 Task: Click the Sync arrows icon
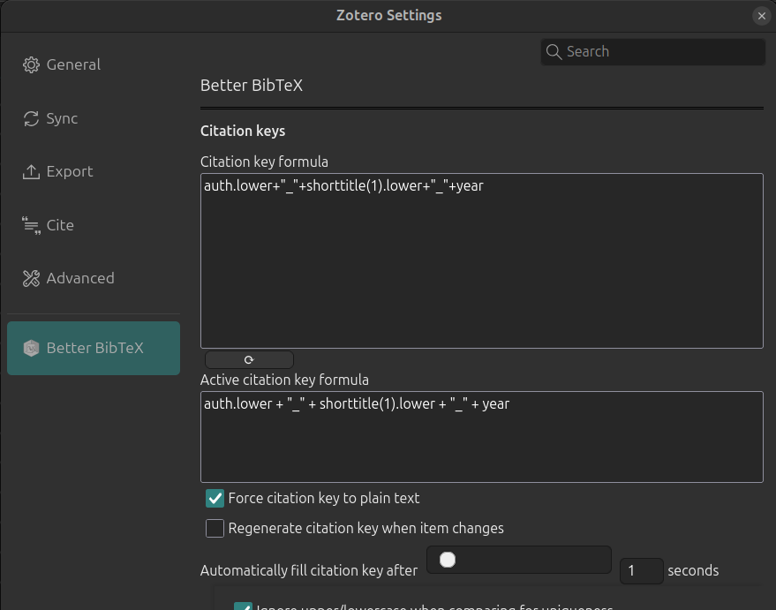tap(32, 118)
